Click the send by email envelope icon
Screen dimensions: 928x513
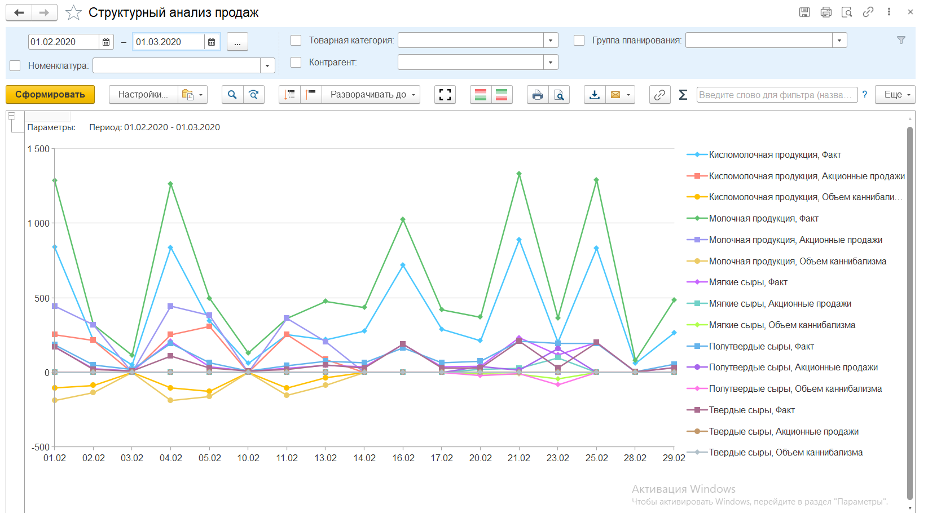615,95
